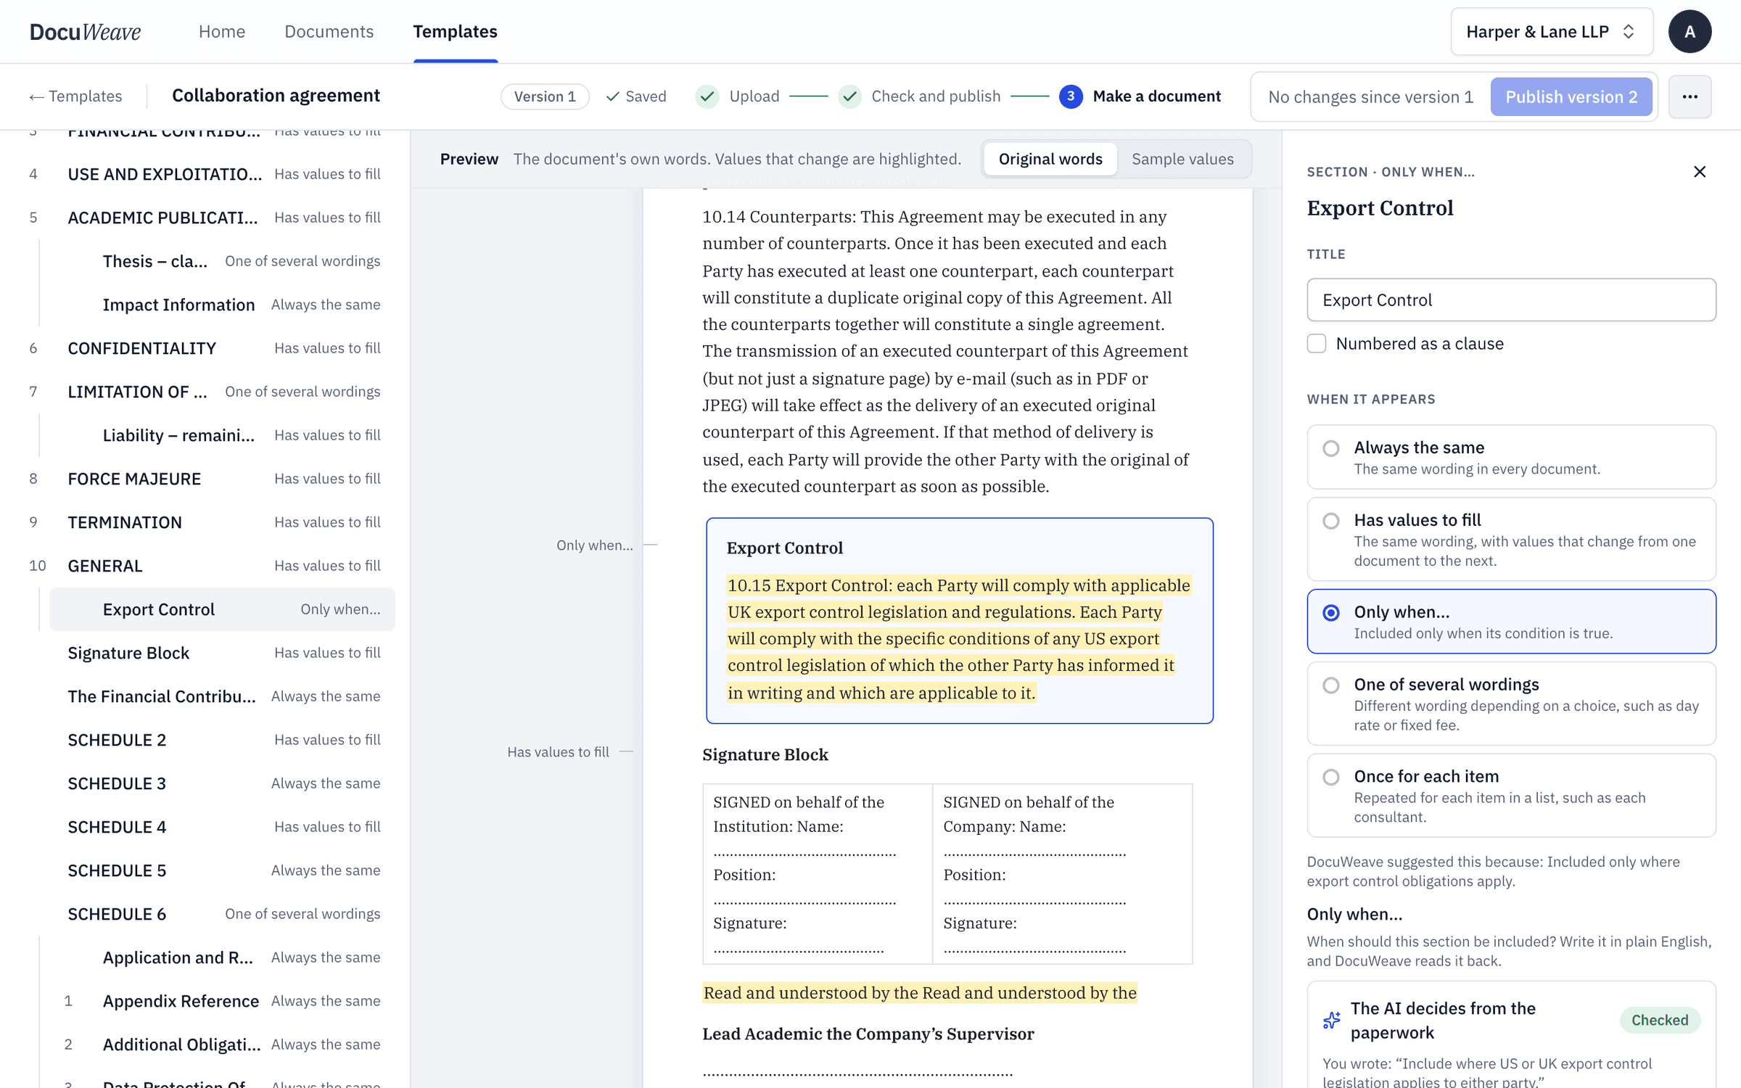The image size is (1741, 1088).
Task: Click the Saved status indicator
Action: coord(636,96)
